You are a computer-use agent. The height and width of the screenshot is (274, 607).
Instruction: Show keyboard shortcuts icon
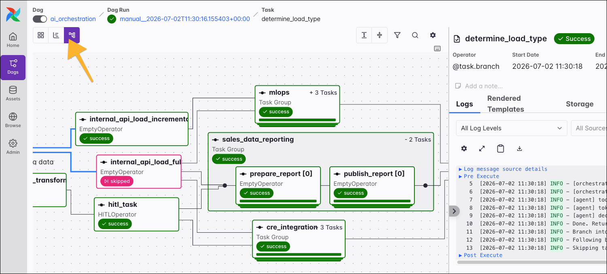coord(437,49)
